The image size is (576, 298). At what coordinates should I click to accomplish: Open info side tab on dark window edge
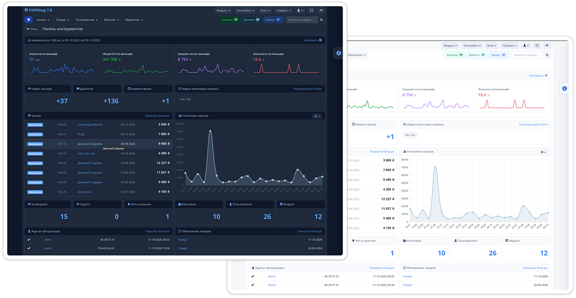[x=338, y=53]
